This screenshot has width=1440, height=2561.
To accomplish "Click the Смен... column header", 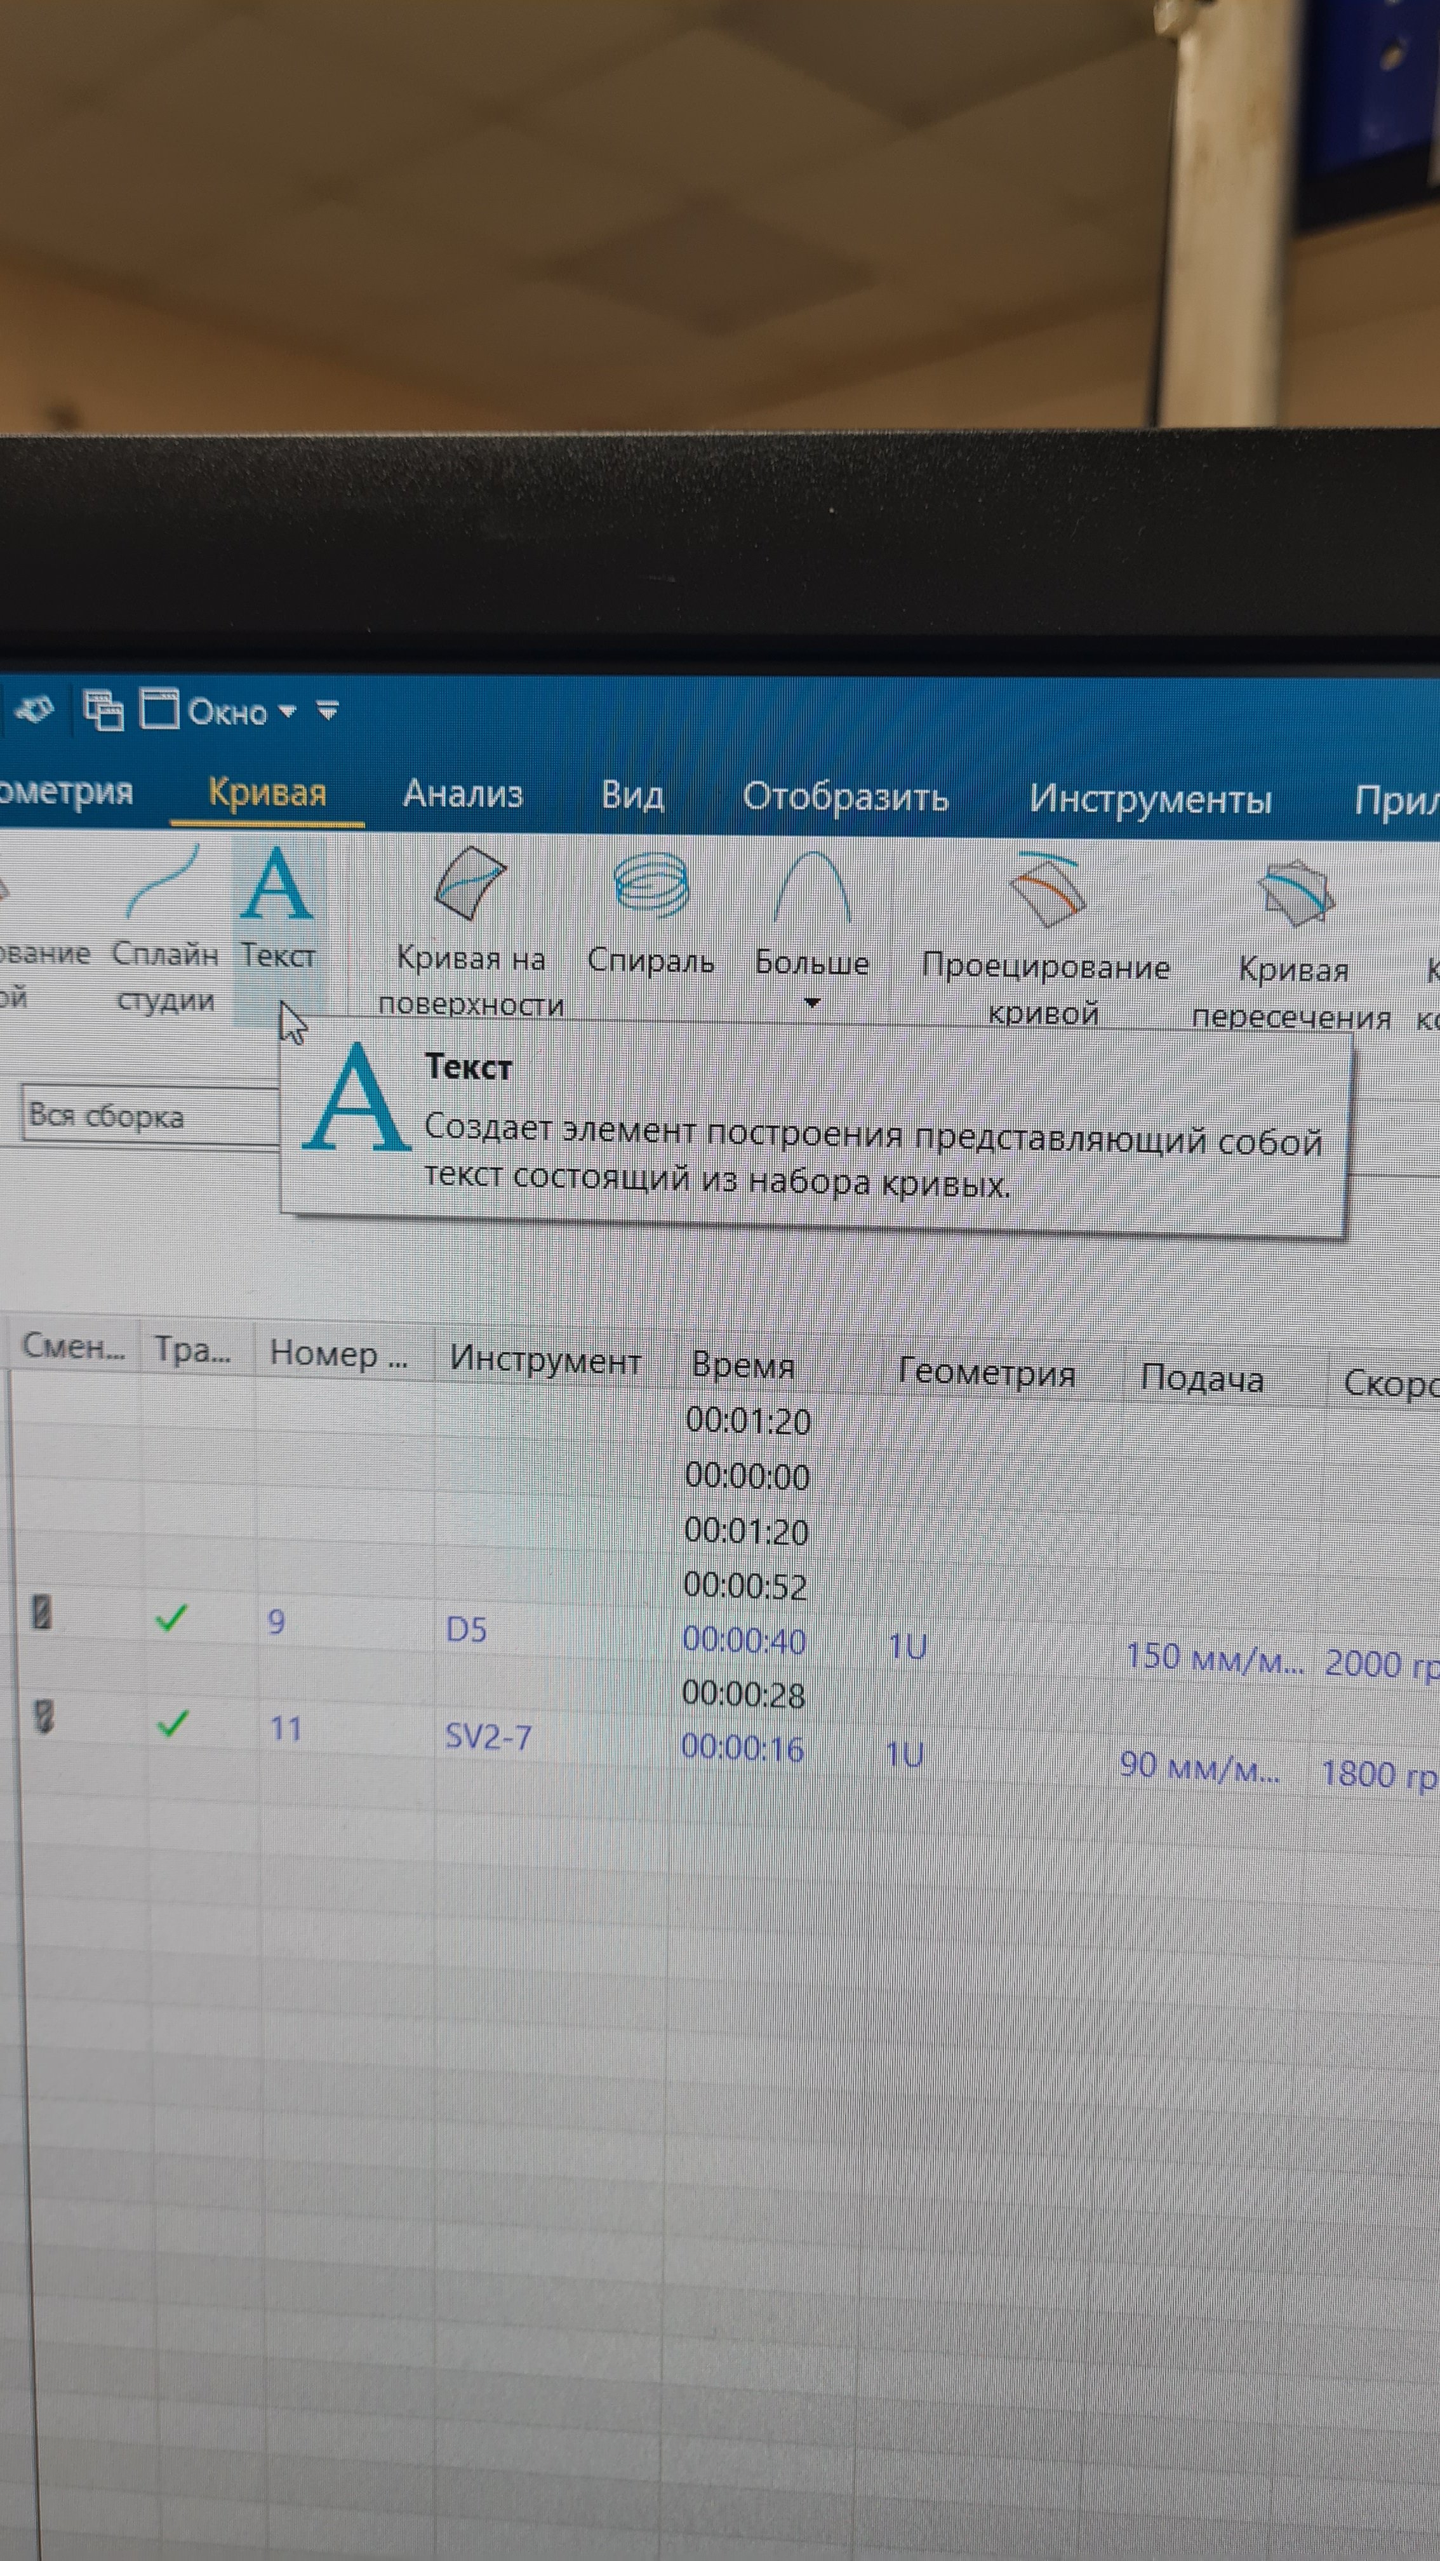I will (74, 1347).
